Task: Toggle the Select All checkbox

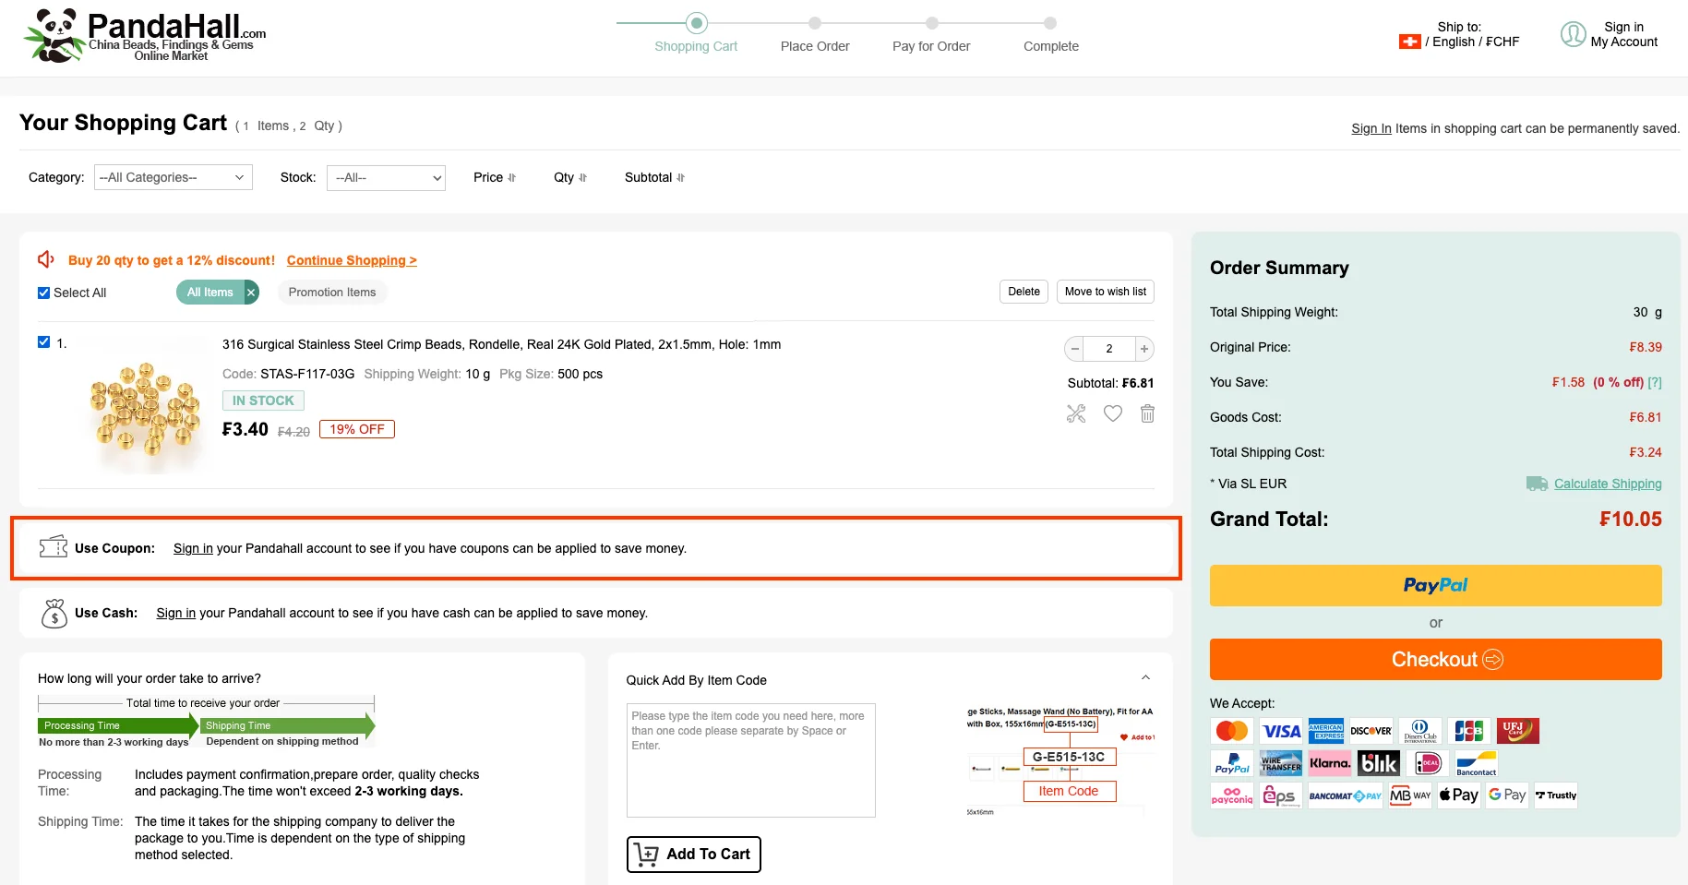Action: pyautogui.click(x=43, y=293)
